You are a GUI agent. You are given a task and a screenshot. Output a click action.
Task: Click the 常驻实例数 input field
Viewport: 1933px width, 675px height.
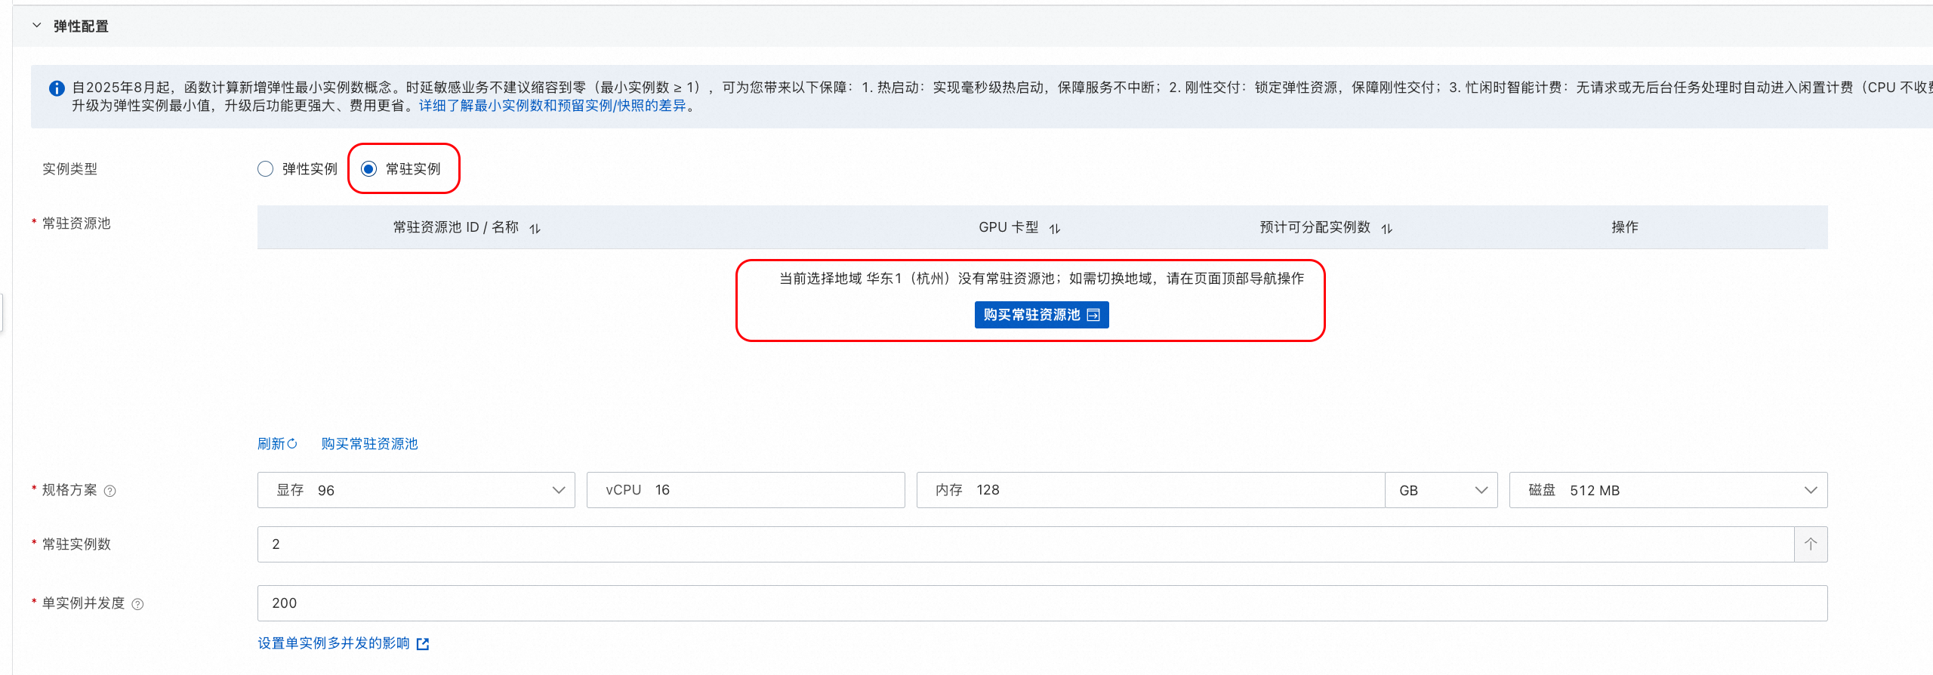point(1025,544)
